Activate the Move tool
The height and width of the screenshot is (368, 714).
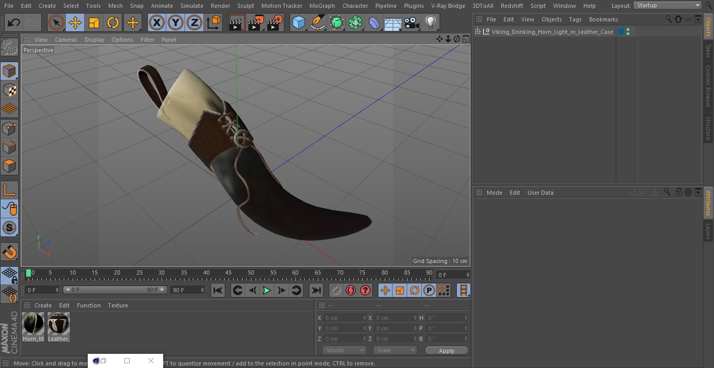pyautogui.click(x=75, y=22)
